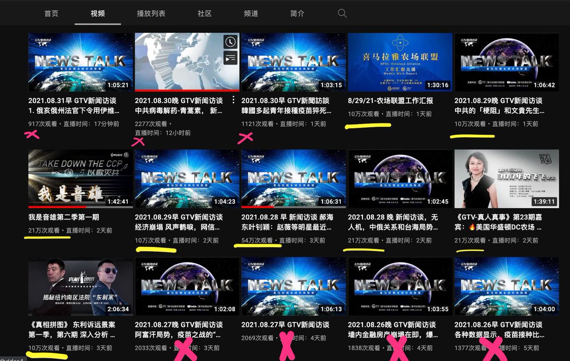Click 1:42:41 duration badge
Screen dimensions: 570x361
[118, 201]
